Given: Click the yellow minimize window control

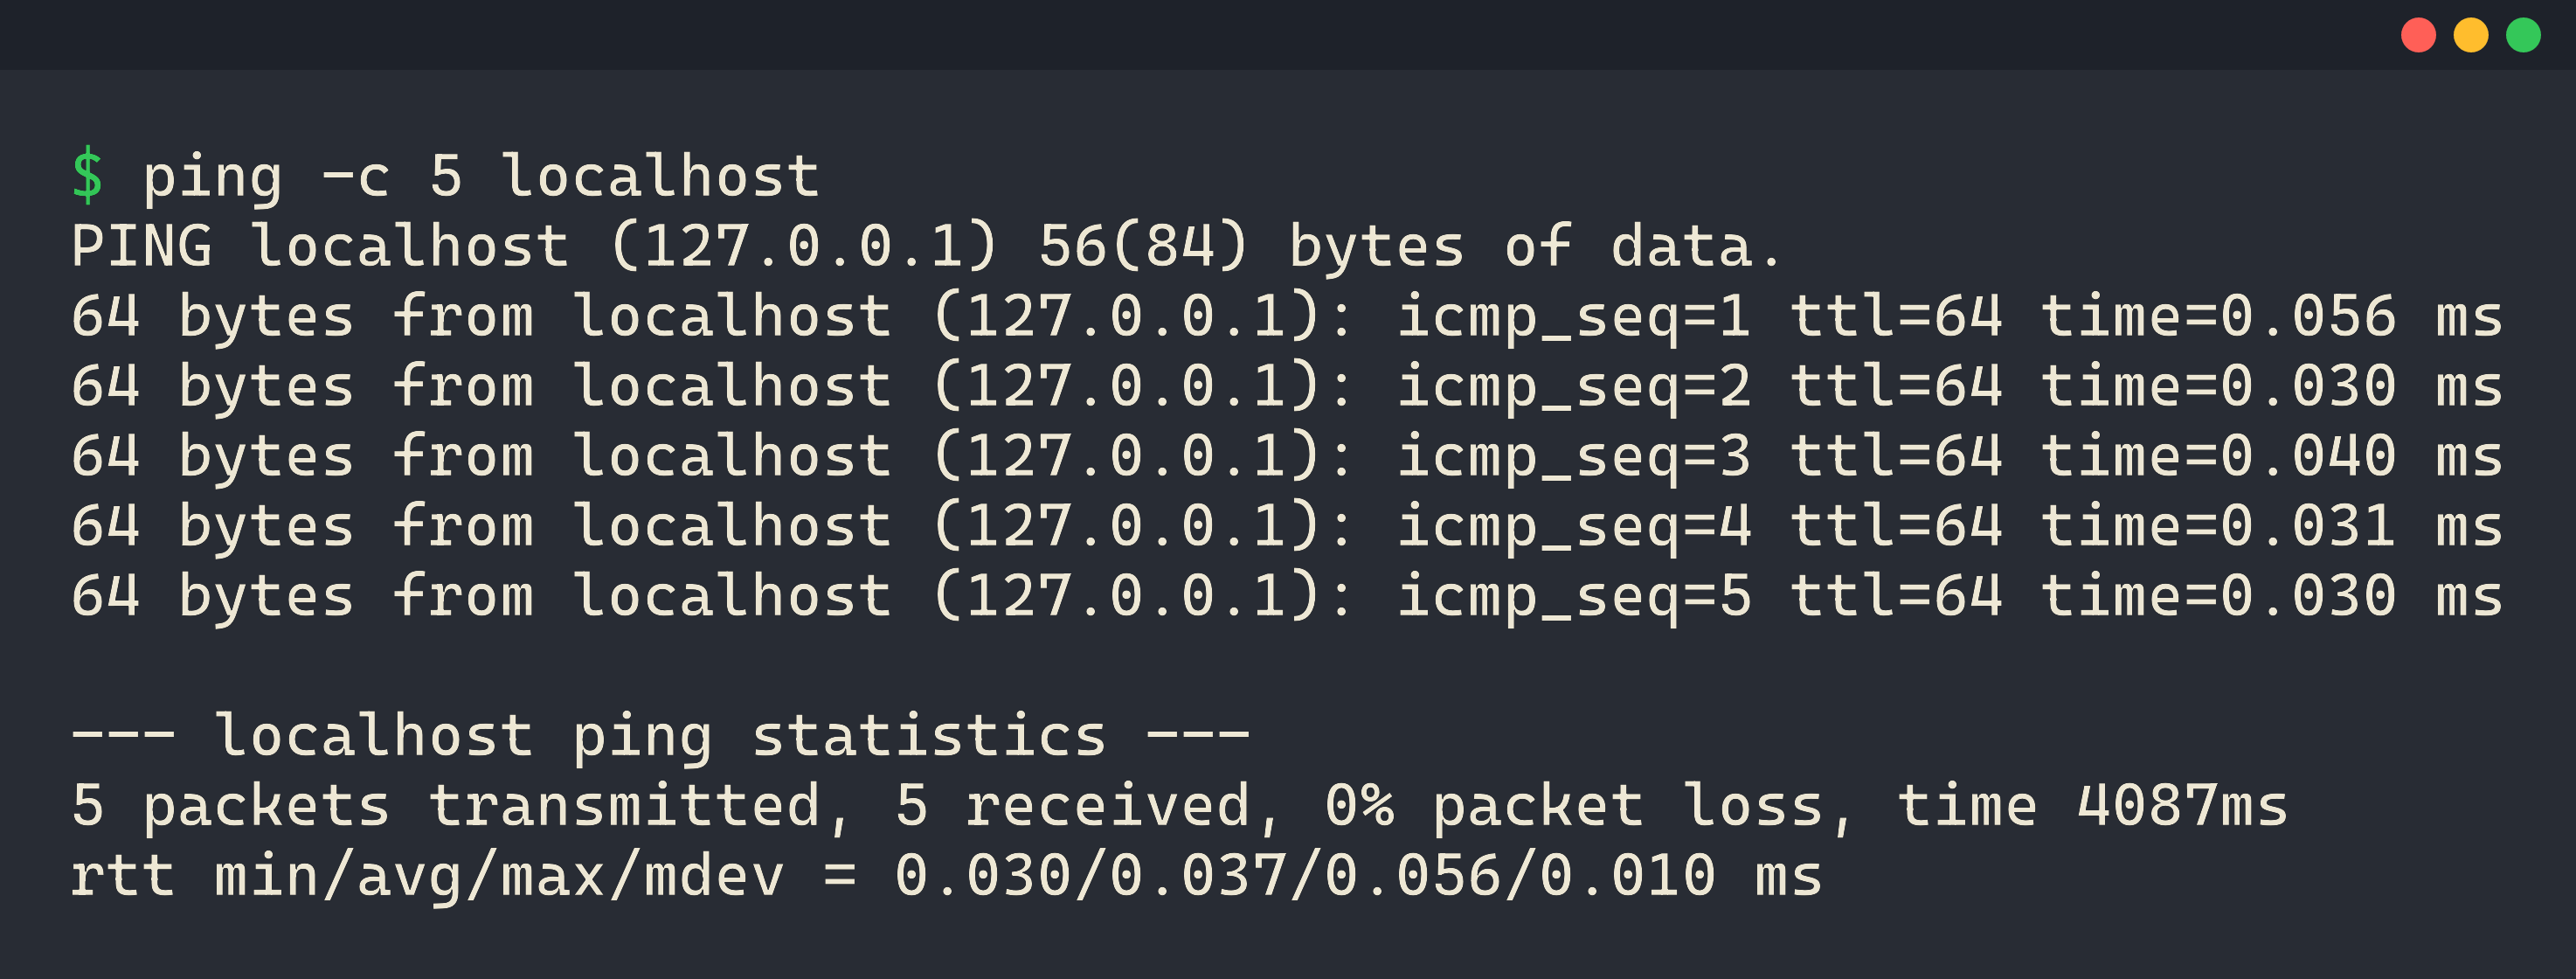Looking at the screenshot, I should (x=2470, y=36).
